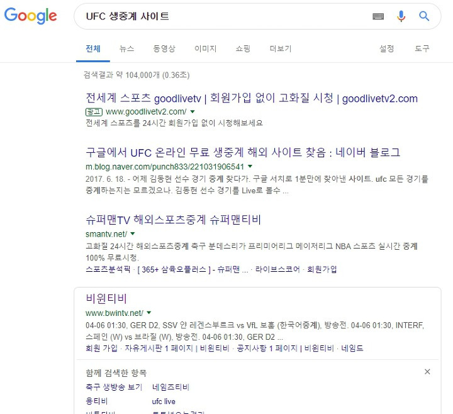Click the '함께 검색한 항목' heading

pos(116,372)
